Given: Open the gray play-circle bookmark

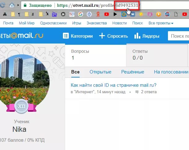Looking at the screenshot, I should pyautogui.click(x=63, y=14).
